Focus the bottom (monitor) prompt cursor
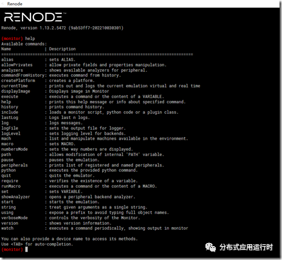Viewport: 282px width, 260px height. (x=27, y=250)
